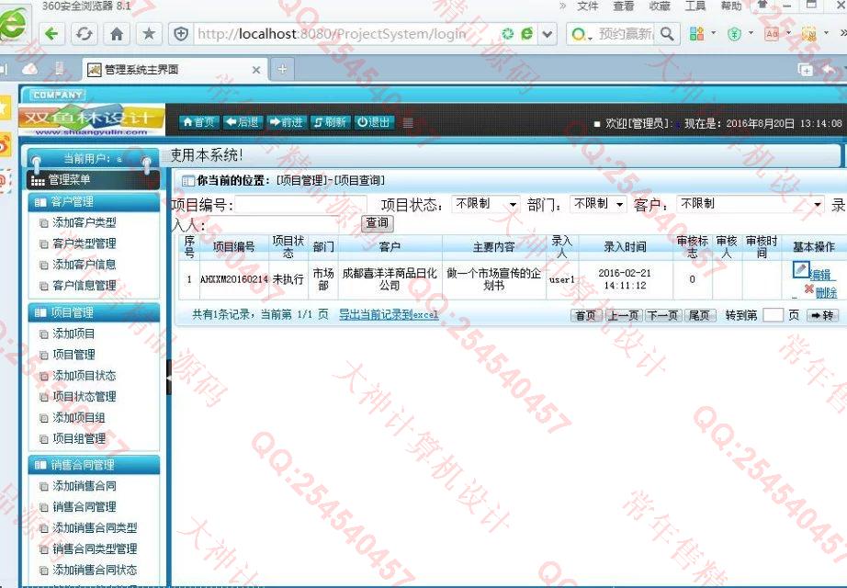Click the 首页 toolbar button
This screenshot has height=588, width=847.
point(198,123)
